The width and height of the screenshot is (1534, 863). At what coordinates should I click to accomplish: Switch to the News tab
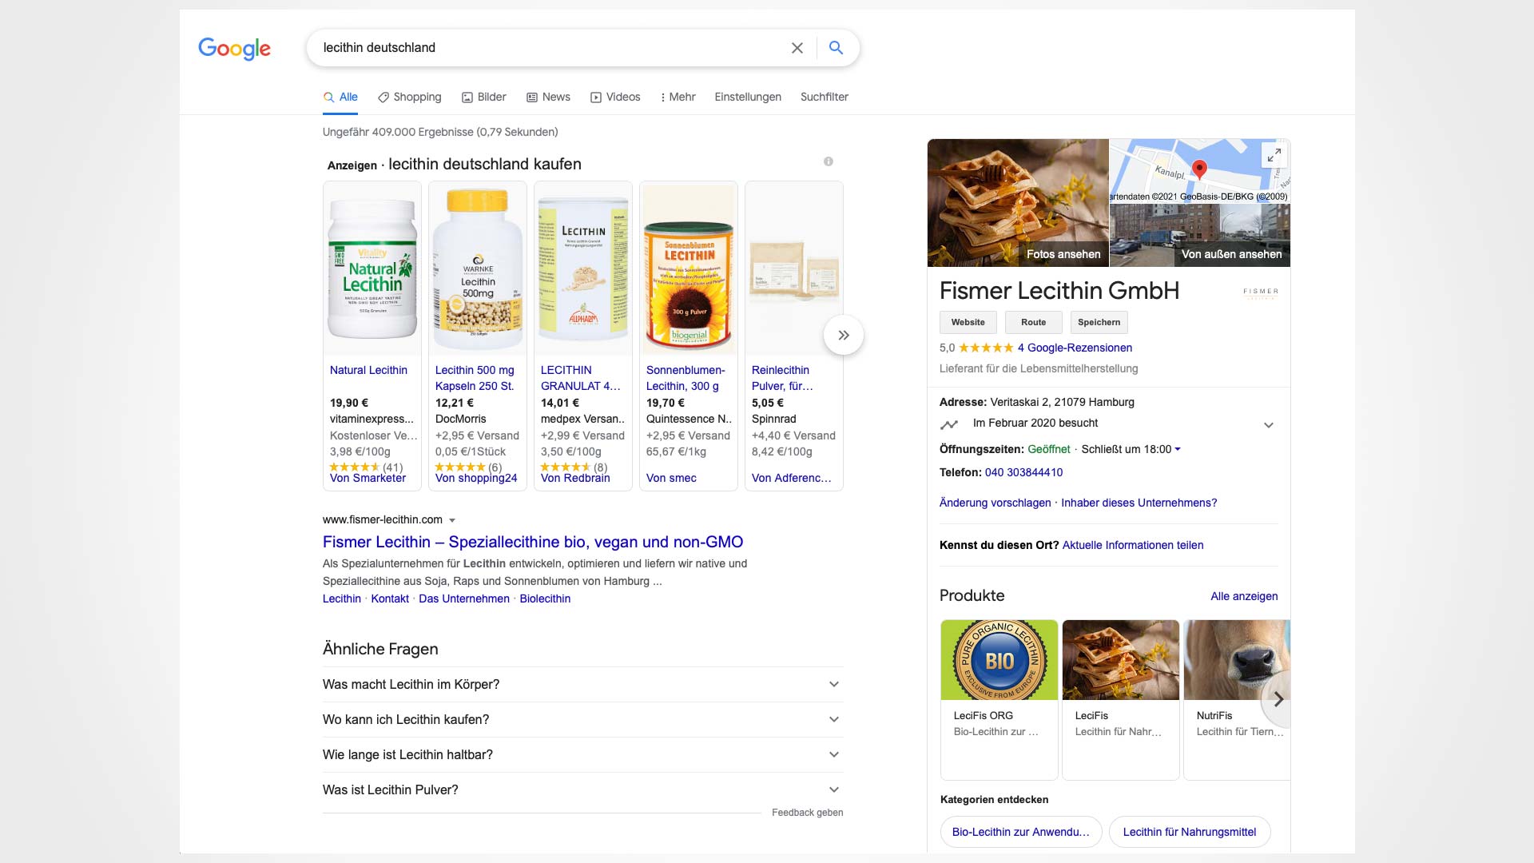point(548,97)
